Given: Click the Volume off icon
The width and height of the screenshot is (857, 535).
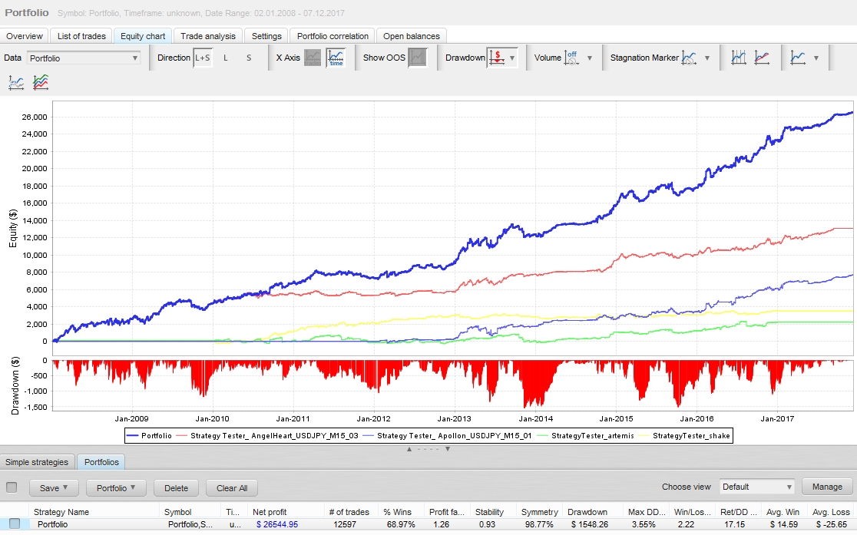Looking at the screenshot, I should coord(572,58).
